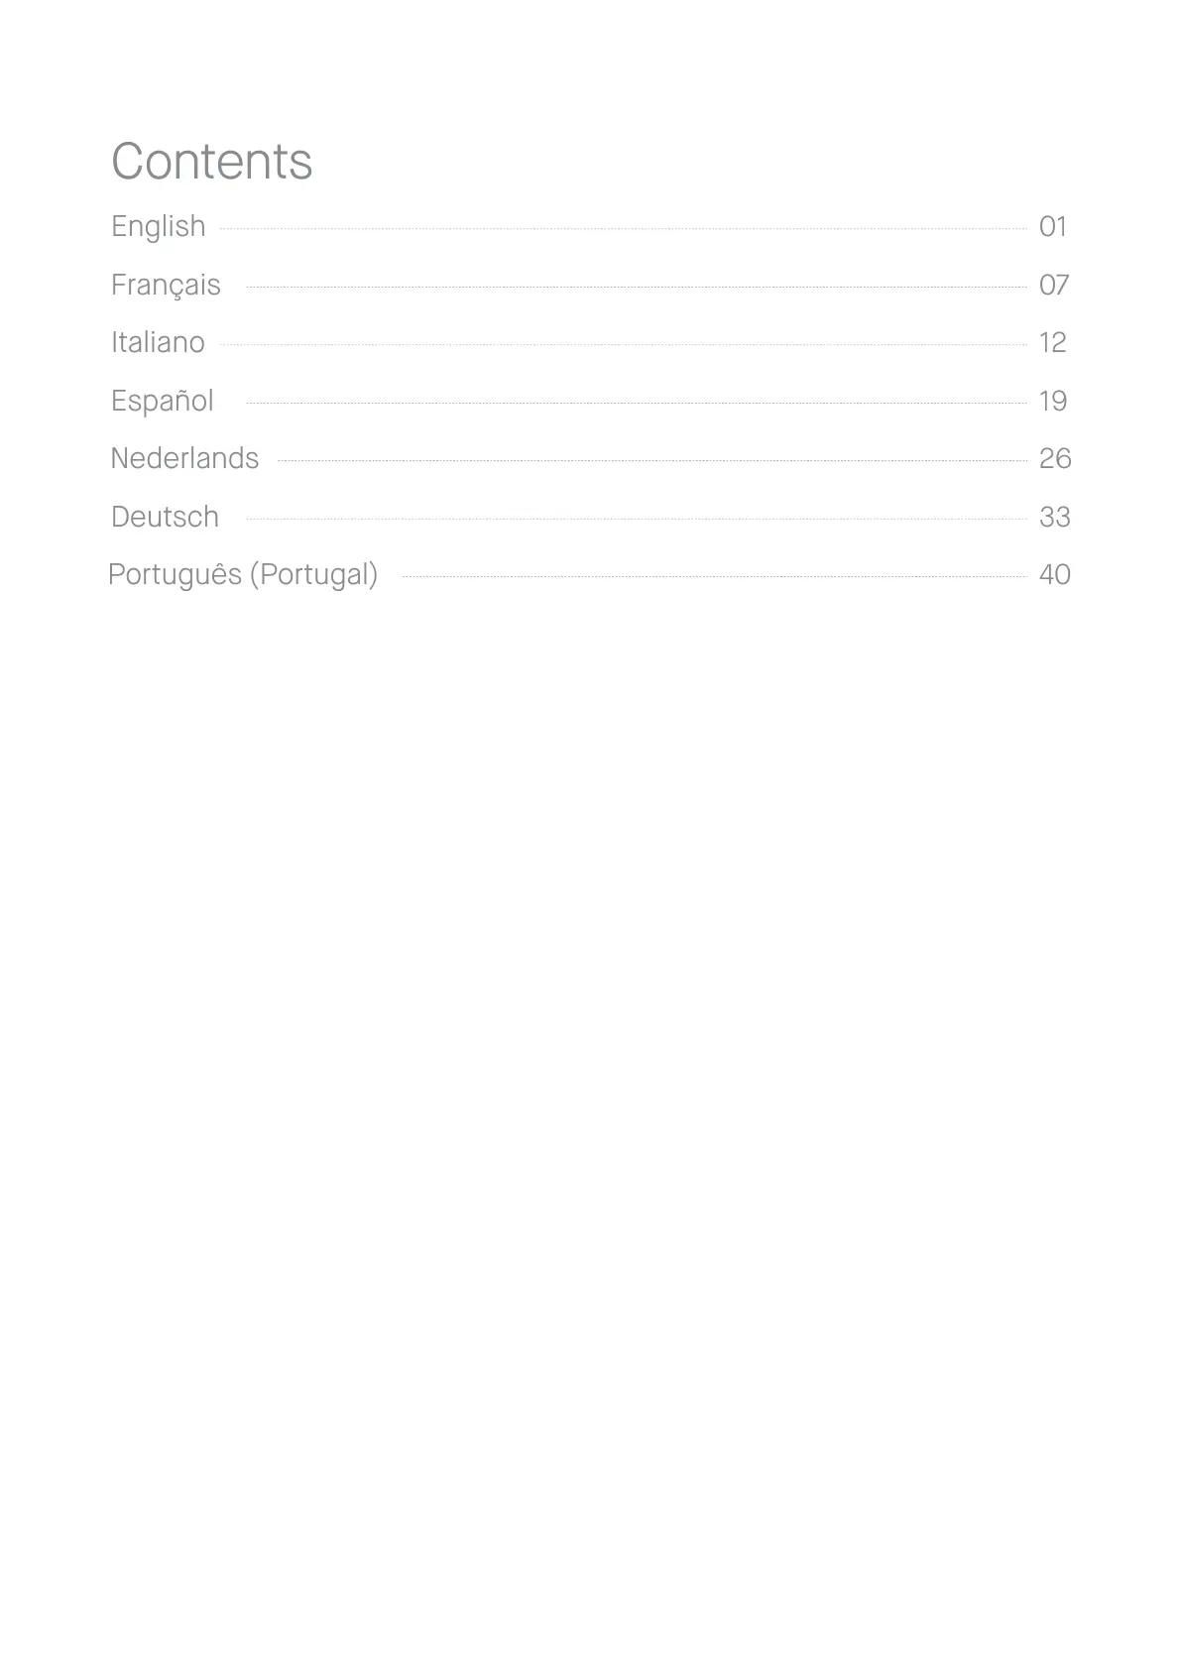Click page number 40 for Português
1180x1670 pixels.
pos(1055,575)
